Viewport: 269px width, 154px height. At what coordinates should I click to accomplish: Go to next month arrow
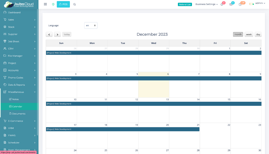(x=57, y=34)
